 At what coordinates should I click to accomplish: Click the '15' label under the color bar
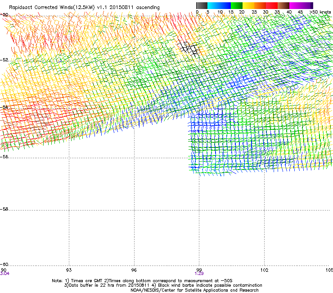point(231,12)
